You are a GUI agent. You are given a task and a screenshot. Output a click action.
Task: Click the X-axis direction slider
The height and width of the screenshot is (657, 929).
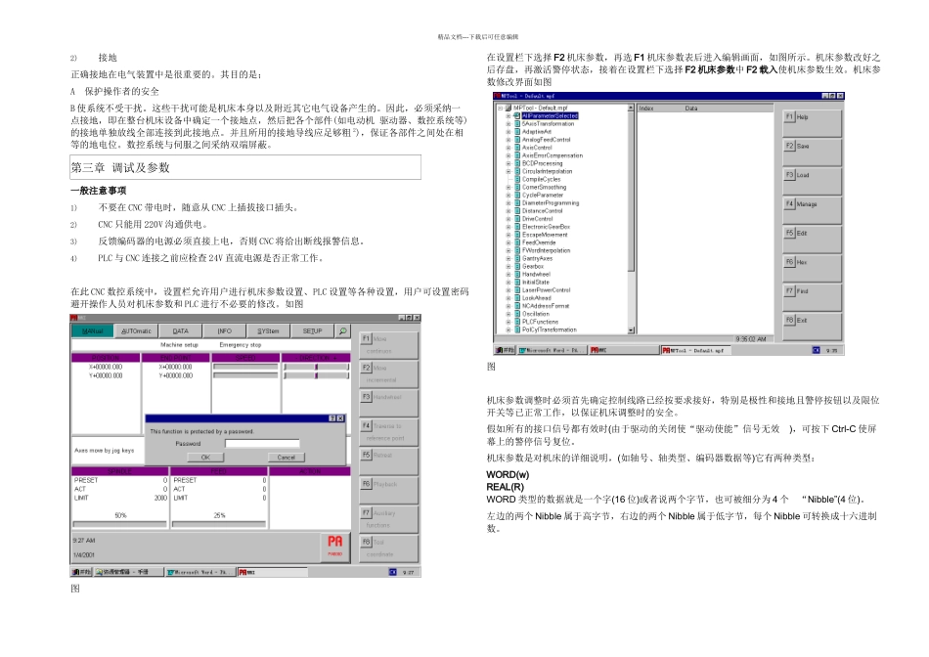(x=317, y=368)
